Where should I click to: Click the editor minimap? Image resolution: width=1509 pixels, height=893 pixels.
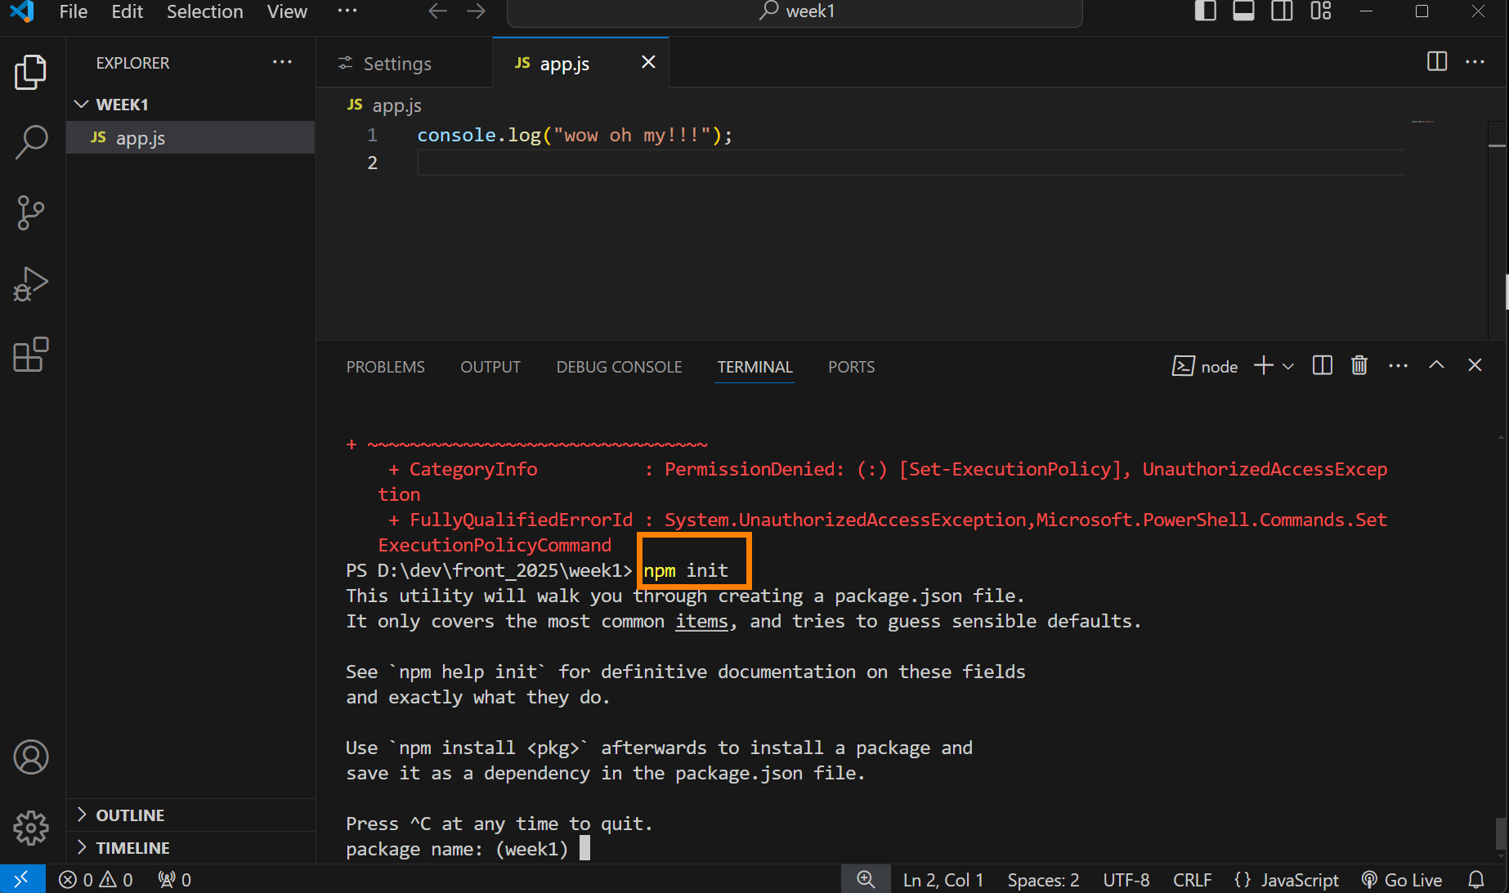click(x=1423, y=122)
